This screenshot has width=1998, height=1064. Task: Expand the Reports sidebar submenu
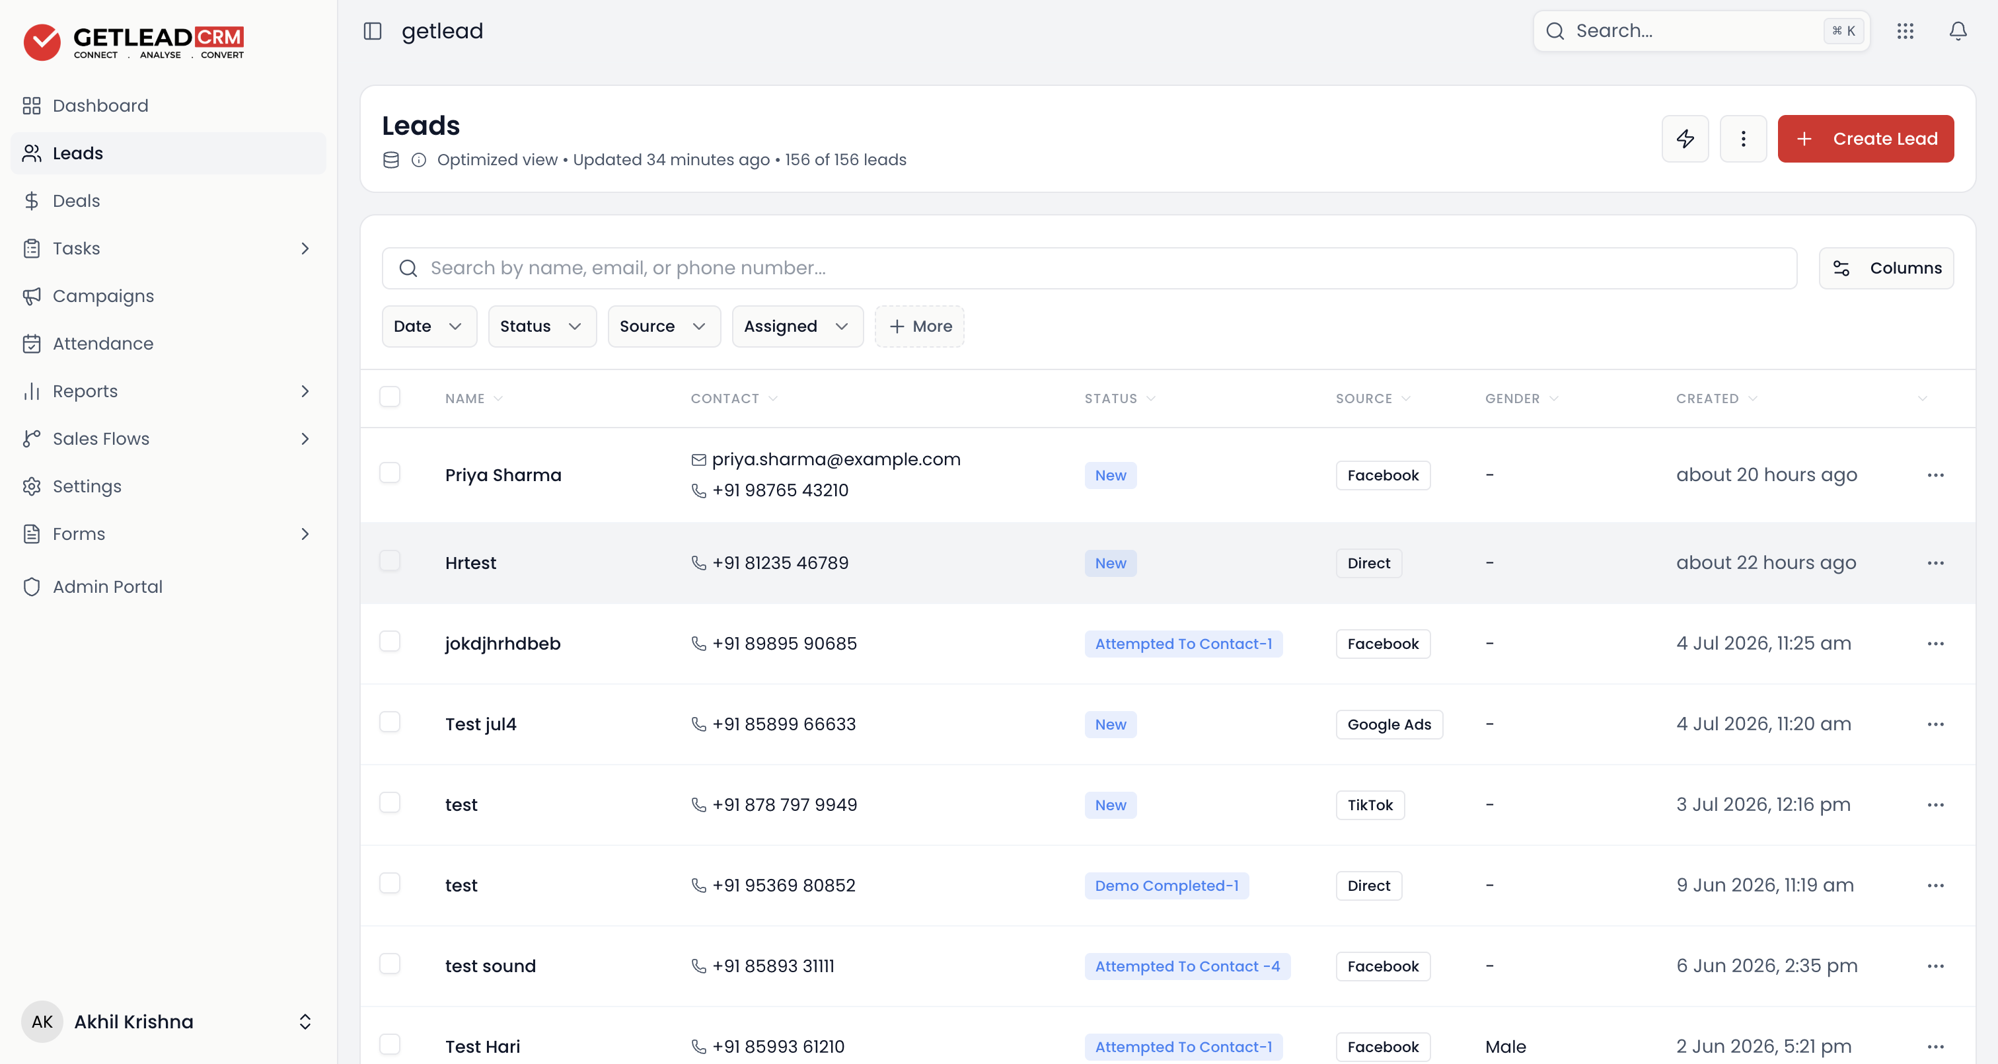(305, 391)
